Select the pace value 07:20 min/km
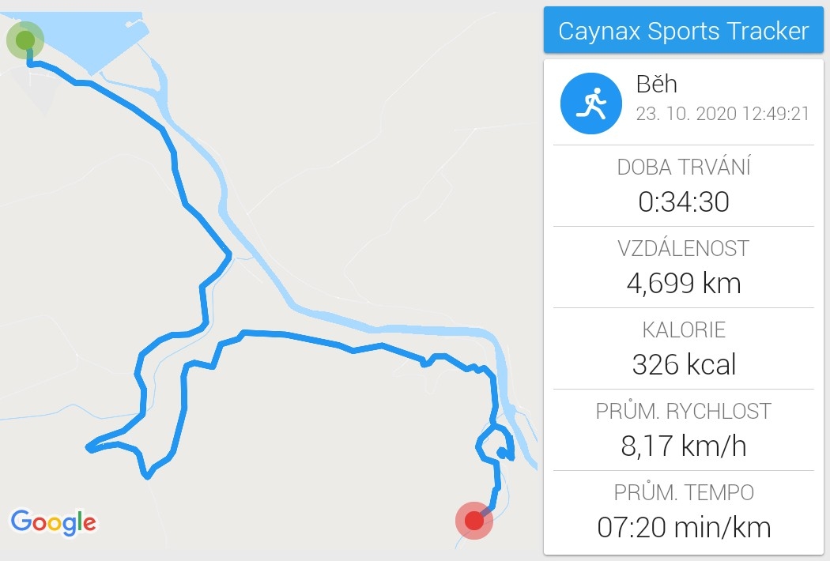 [x=684, y=528]
